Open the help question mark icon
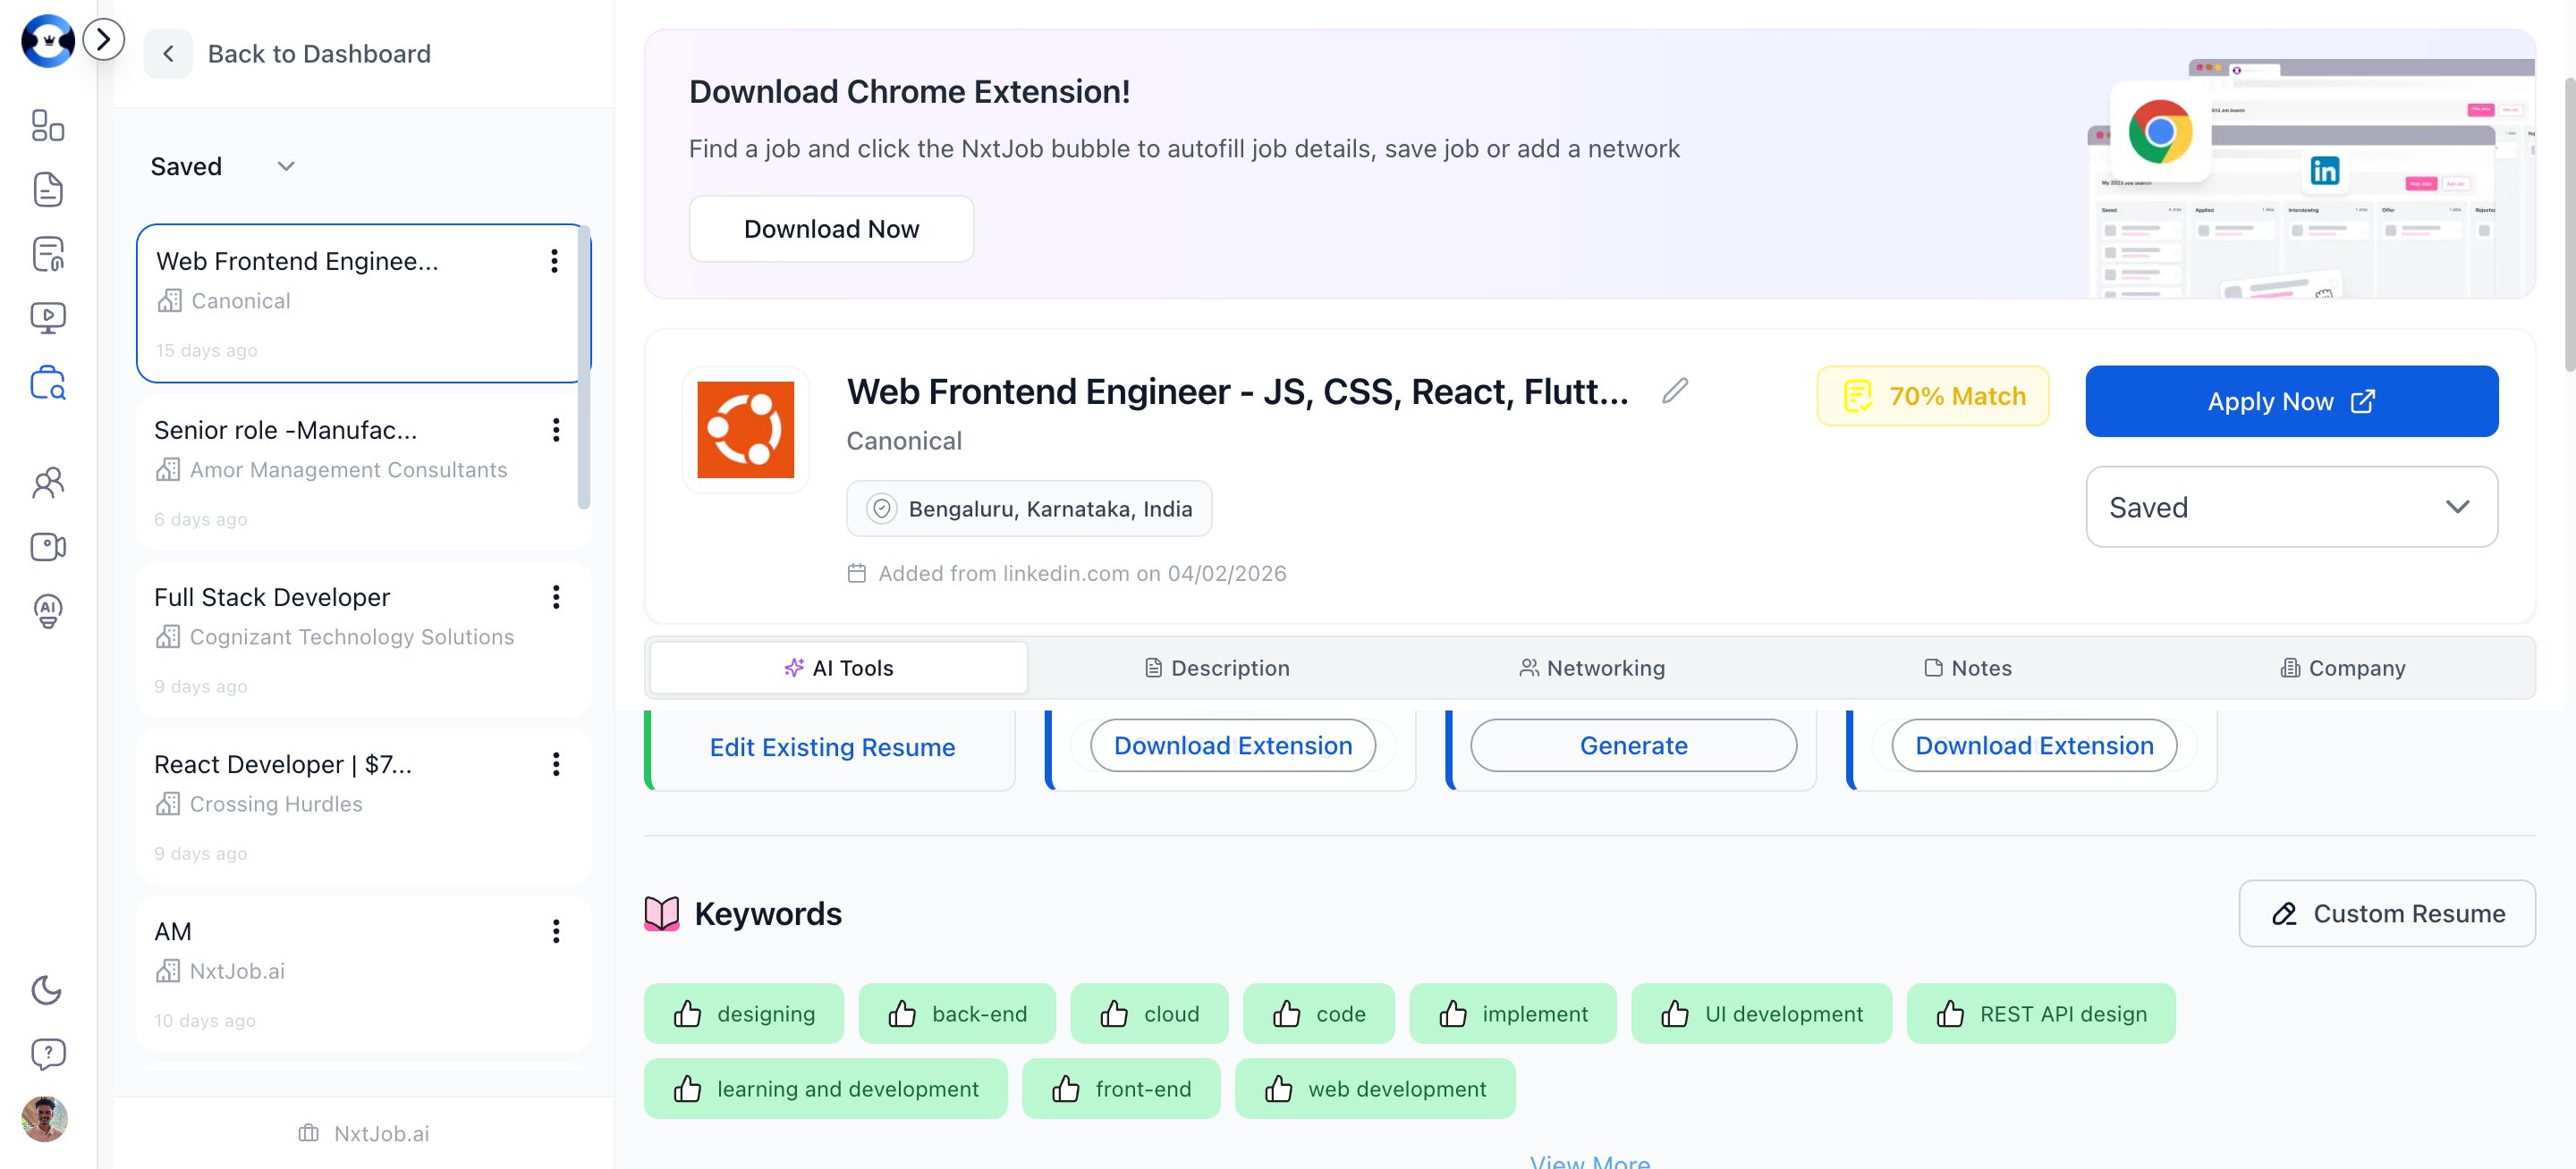2576x1169 pixels. click(x=48, y=1054)
